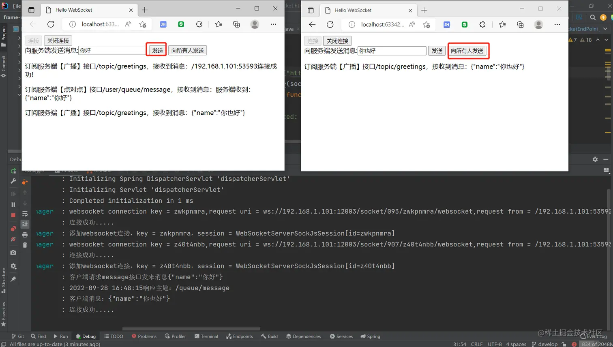Toggle scroll to end of console
The height and width of the screenshot is (347, 613).
(25, 224)
